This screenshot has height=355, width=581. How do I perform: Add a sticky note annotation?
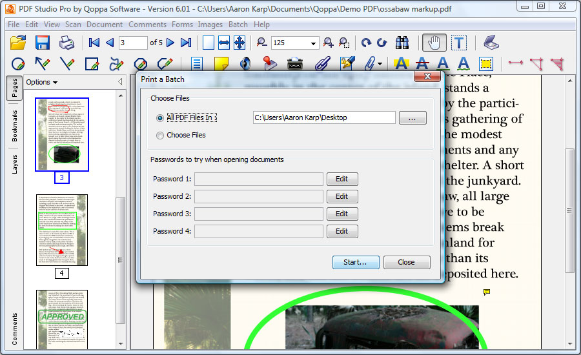[x=221, y=64]
